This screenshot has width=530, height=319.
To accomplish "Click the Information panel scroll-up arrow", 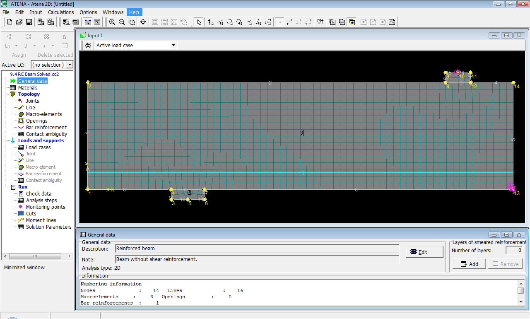I will pos(521,283).
